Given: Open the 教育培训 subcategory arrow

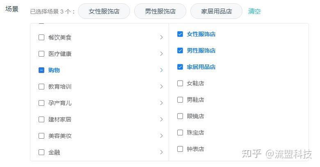Looking at the screenshot, I should click(161, 87).
